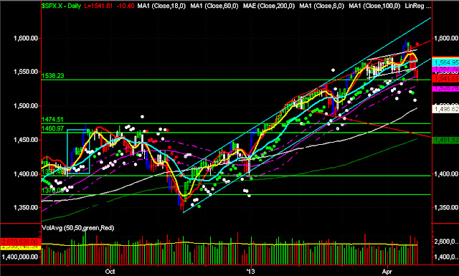Image resolution: width=459 pixels, height=276 pixels.
Task: Click the 1,450.00 label on left price axis
Action: pyautogui.click(x=26, y=140)
